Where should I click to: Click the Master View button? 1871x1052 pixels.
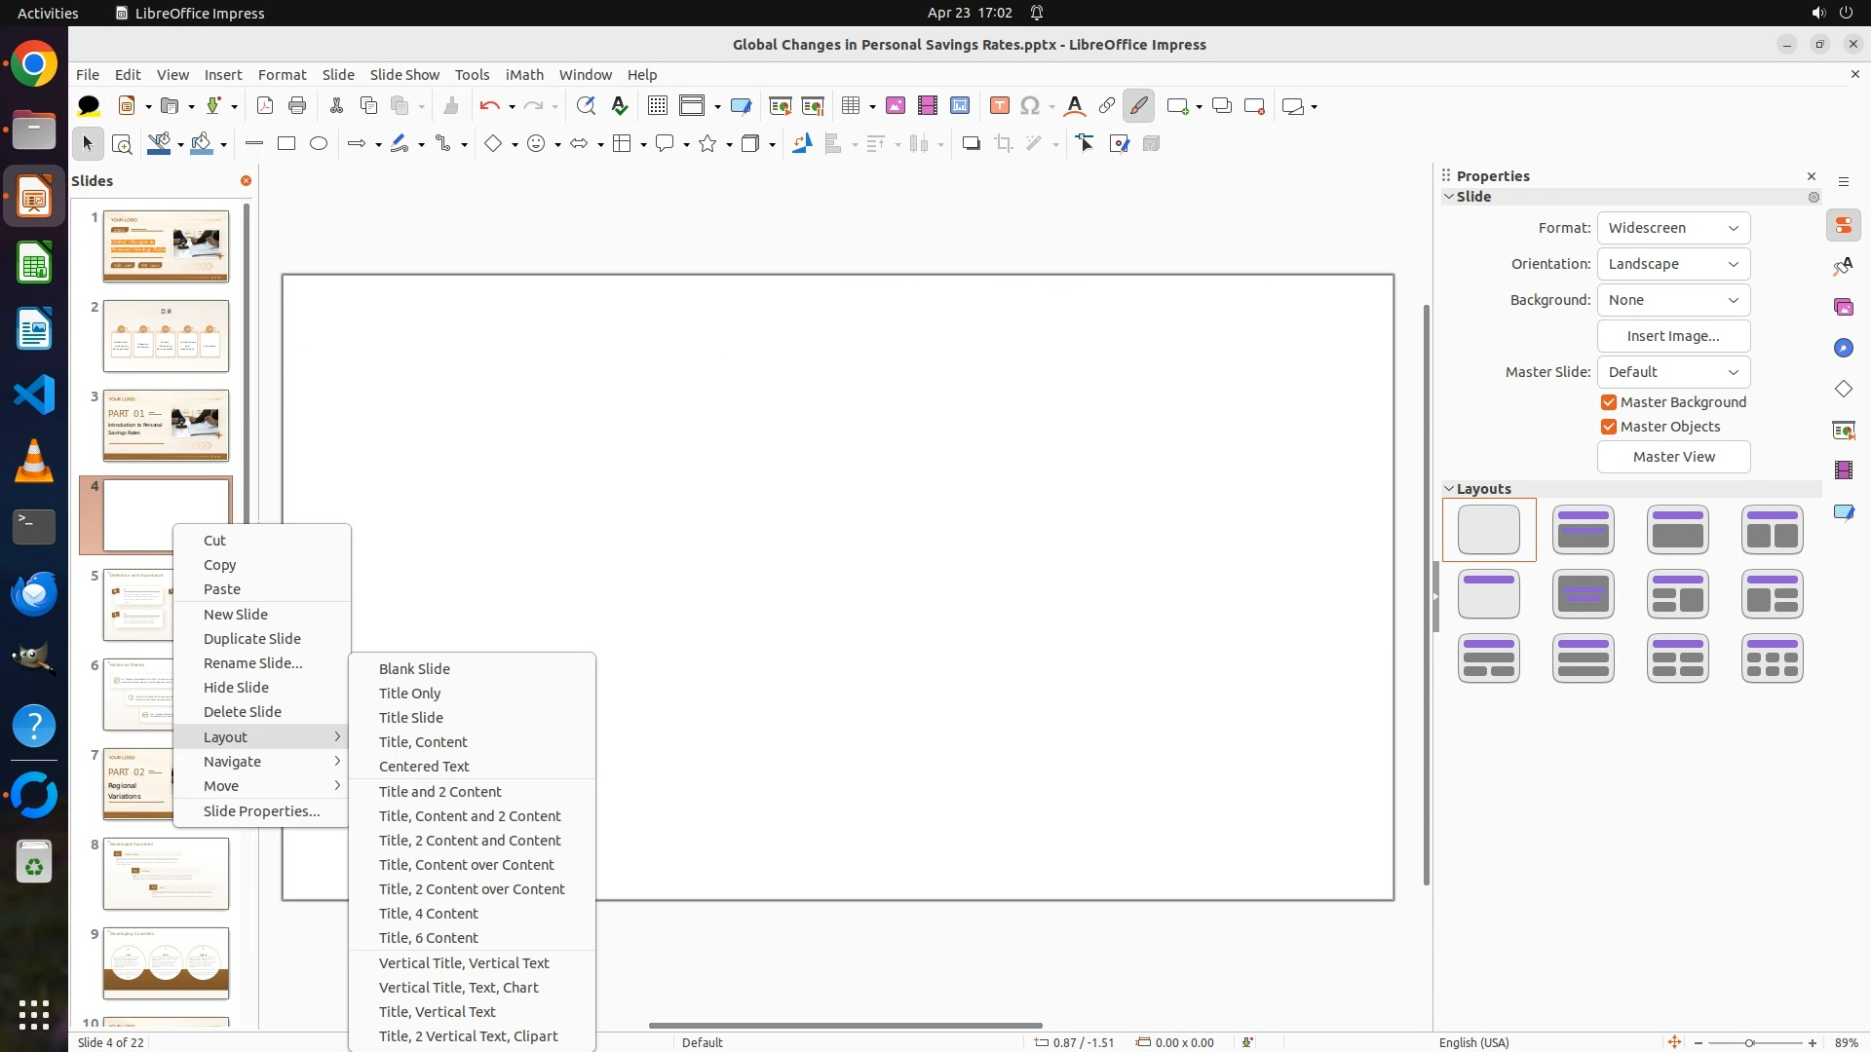pyautogui.click(x=1673, y=457)
